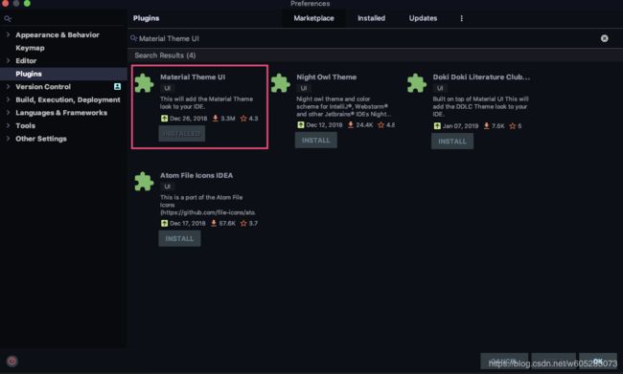Open the Doki Doki Literature Club title
The height and width of the screenshot is (374, 623).
pyautogui.click(x=481, y=77)
